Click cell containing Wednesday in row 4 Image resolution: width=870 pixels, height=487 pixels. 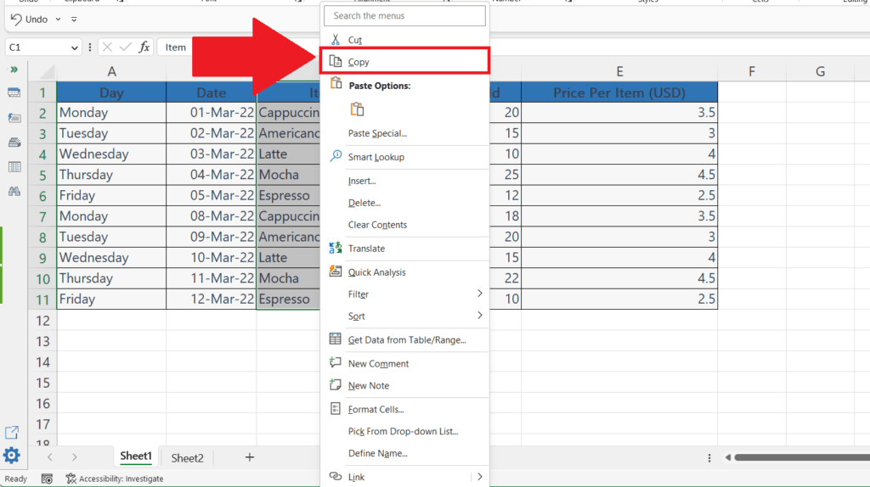tap(111, 154)
